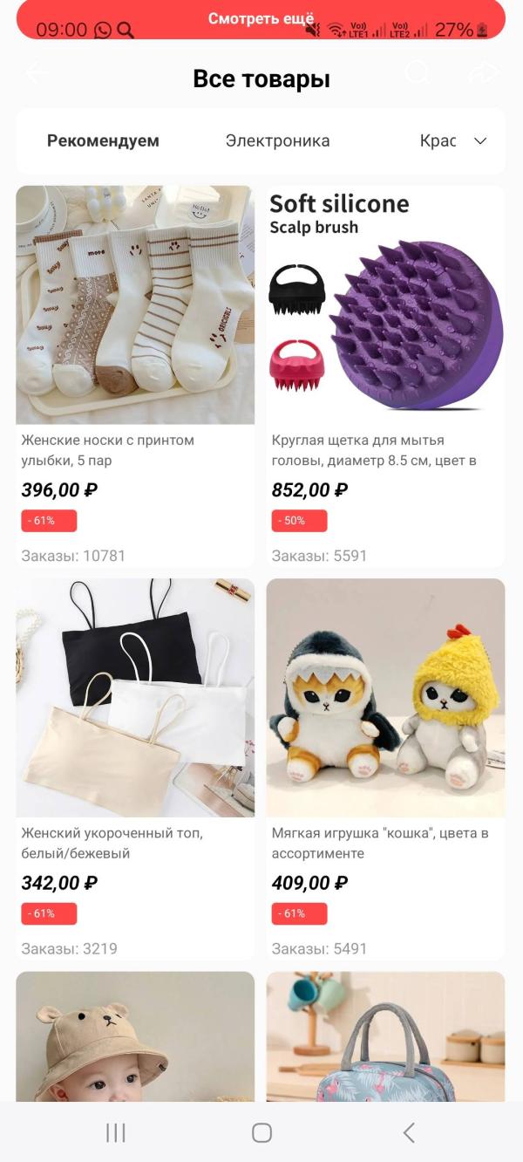Tap the Смотреть ещё red button

coord(261,19)
